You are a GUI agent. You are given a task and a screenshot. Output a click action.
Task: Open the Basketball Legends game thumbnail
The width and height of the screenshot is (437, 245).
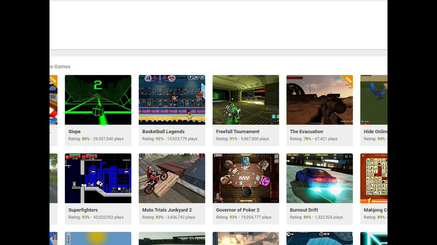tap(172, 100)
